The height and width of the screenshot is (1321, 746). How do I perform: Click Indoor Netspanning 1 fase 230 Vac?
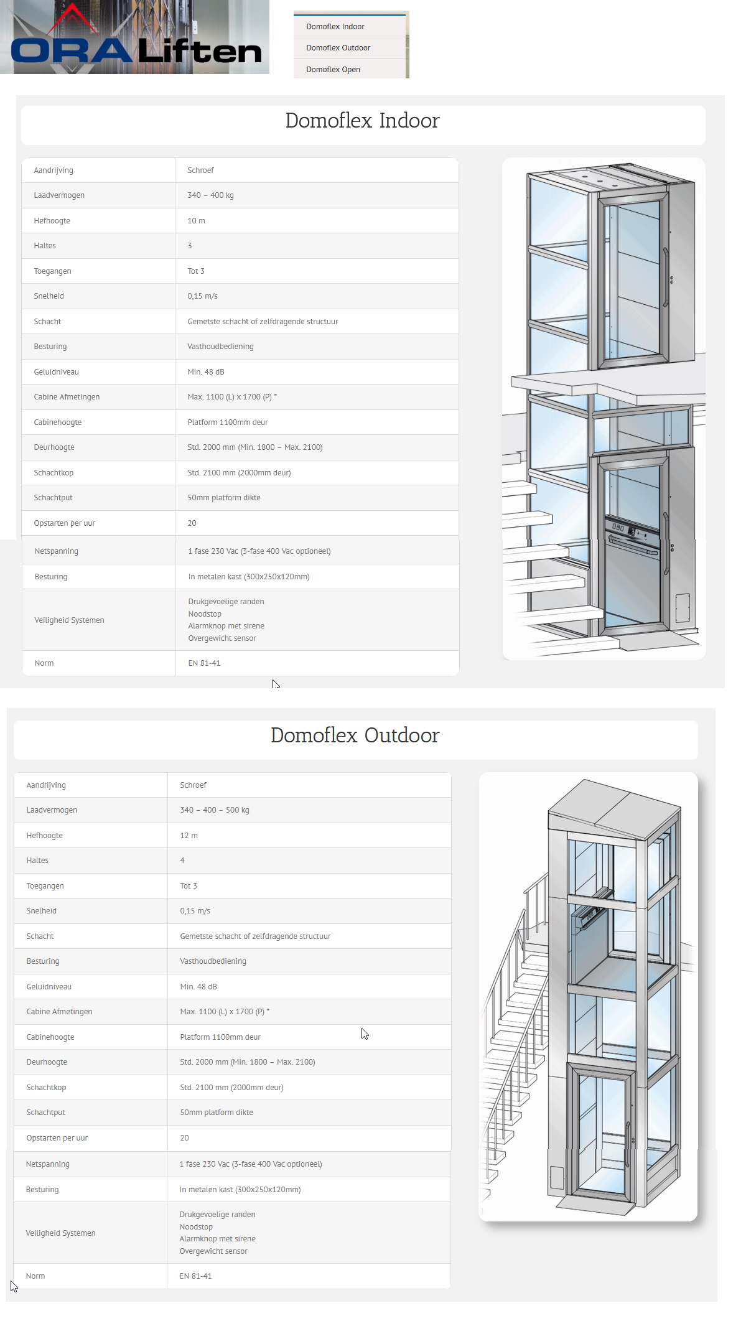coord(259,551)
